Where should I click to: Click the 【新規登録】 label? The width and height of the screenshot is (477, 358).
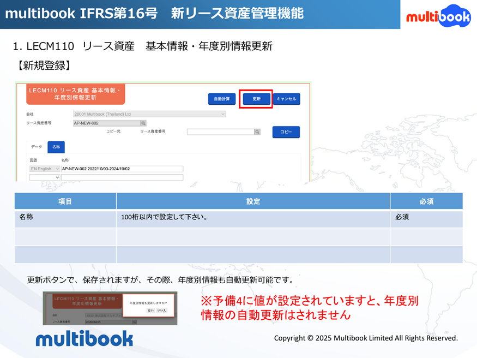tap(44, 65)
